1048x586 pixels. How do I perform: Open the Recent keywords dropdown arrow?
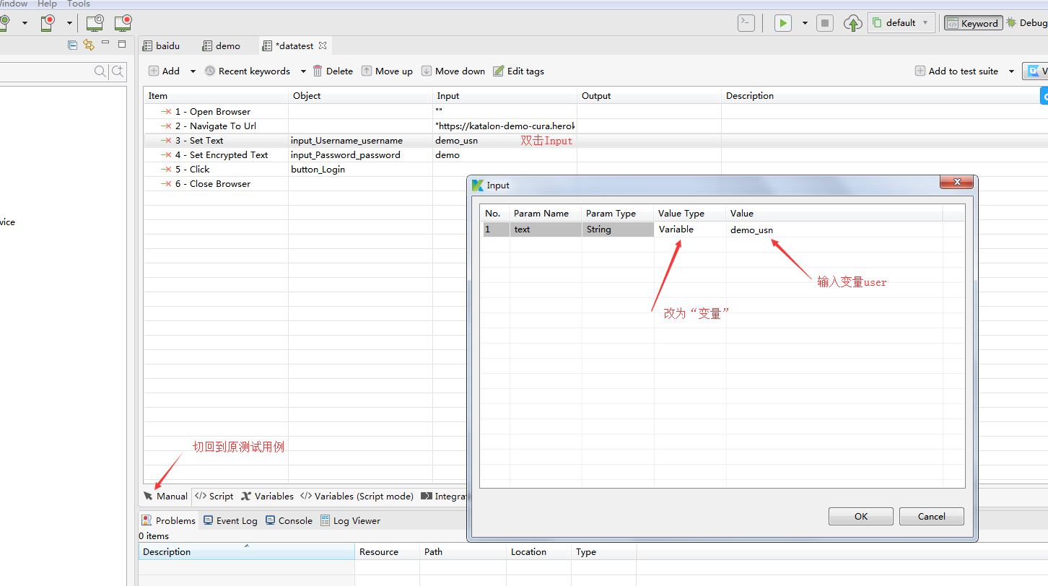303,71
